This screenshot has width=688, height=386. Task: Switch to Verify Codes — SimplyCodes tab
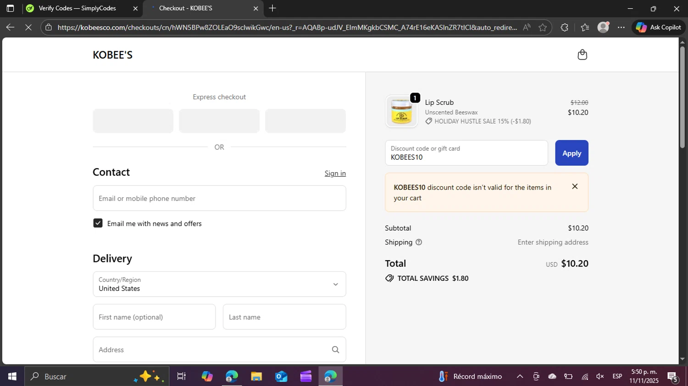[x=77, y=8]
